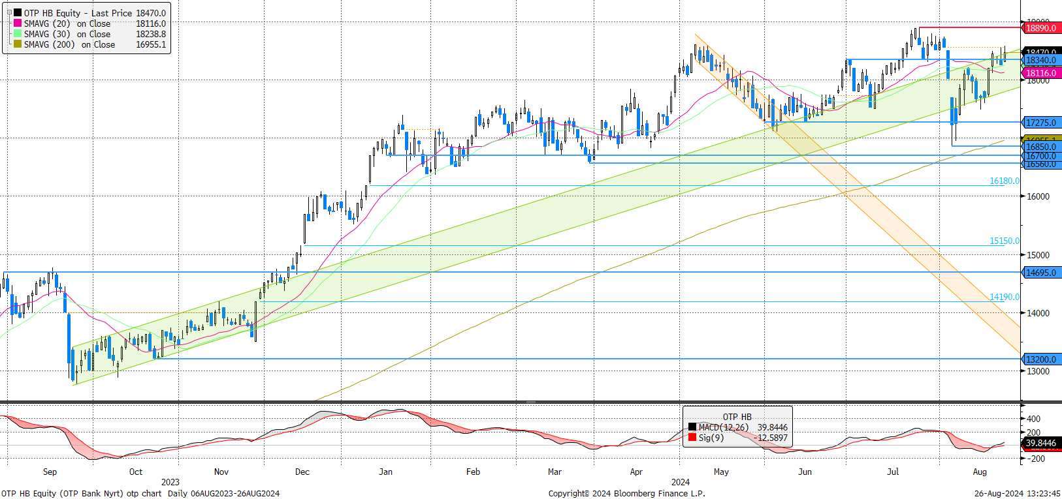Click the Feb label on time axis
The width and height of the screenshot is (1062, 499).
point(473,472)
